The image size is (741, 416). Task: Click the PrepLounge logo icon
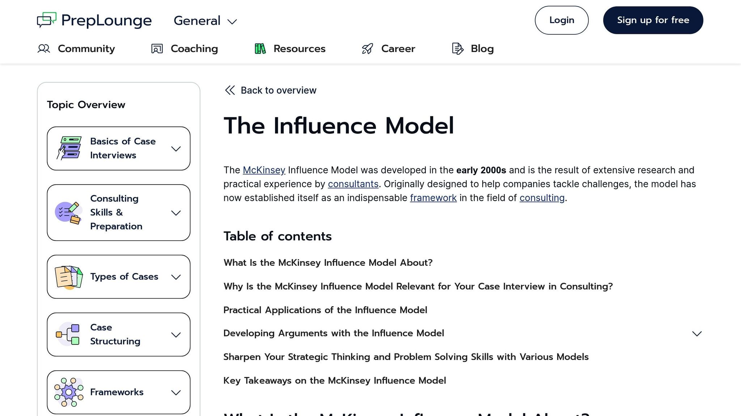point(47,20)
